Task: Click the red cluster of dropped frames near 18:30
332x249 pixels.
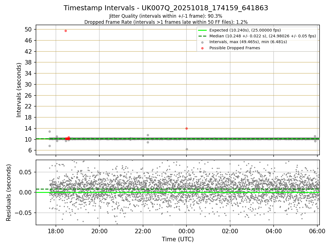Action: [x=68, y=138]
